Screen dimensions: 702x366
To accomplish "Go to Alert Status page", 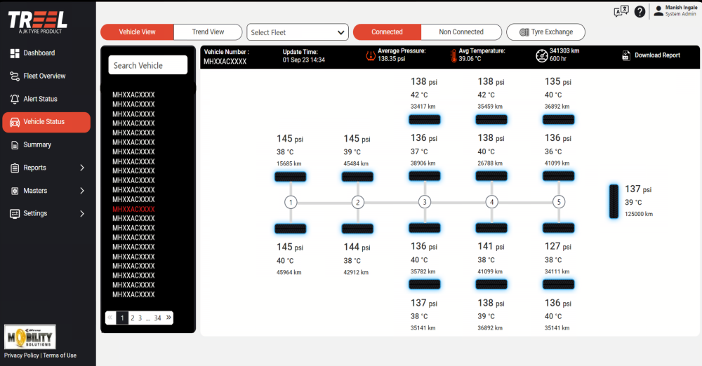I will point(40,99).
